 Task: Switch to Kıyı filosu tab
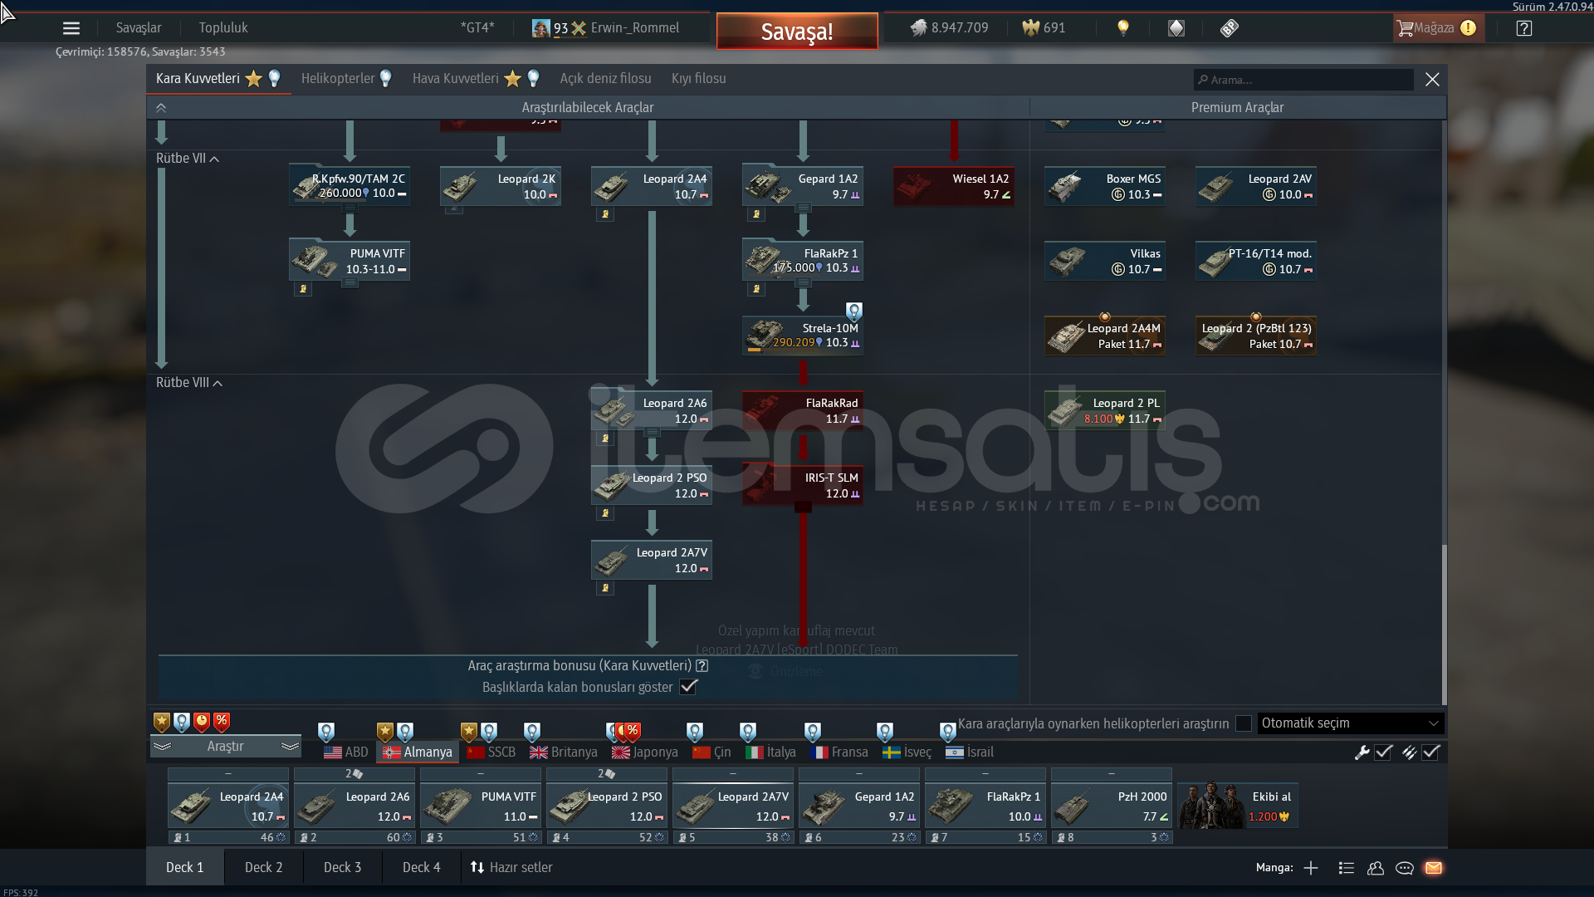tap(698, 79)
